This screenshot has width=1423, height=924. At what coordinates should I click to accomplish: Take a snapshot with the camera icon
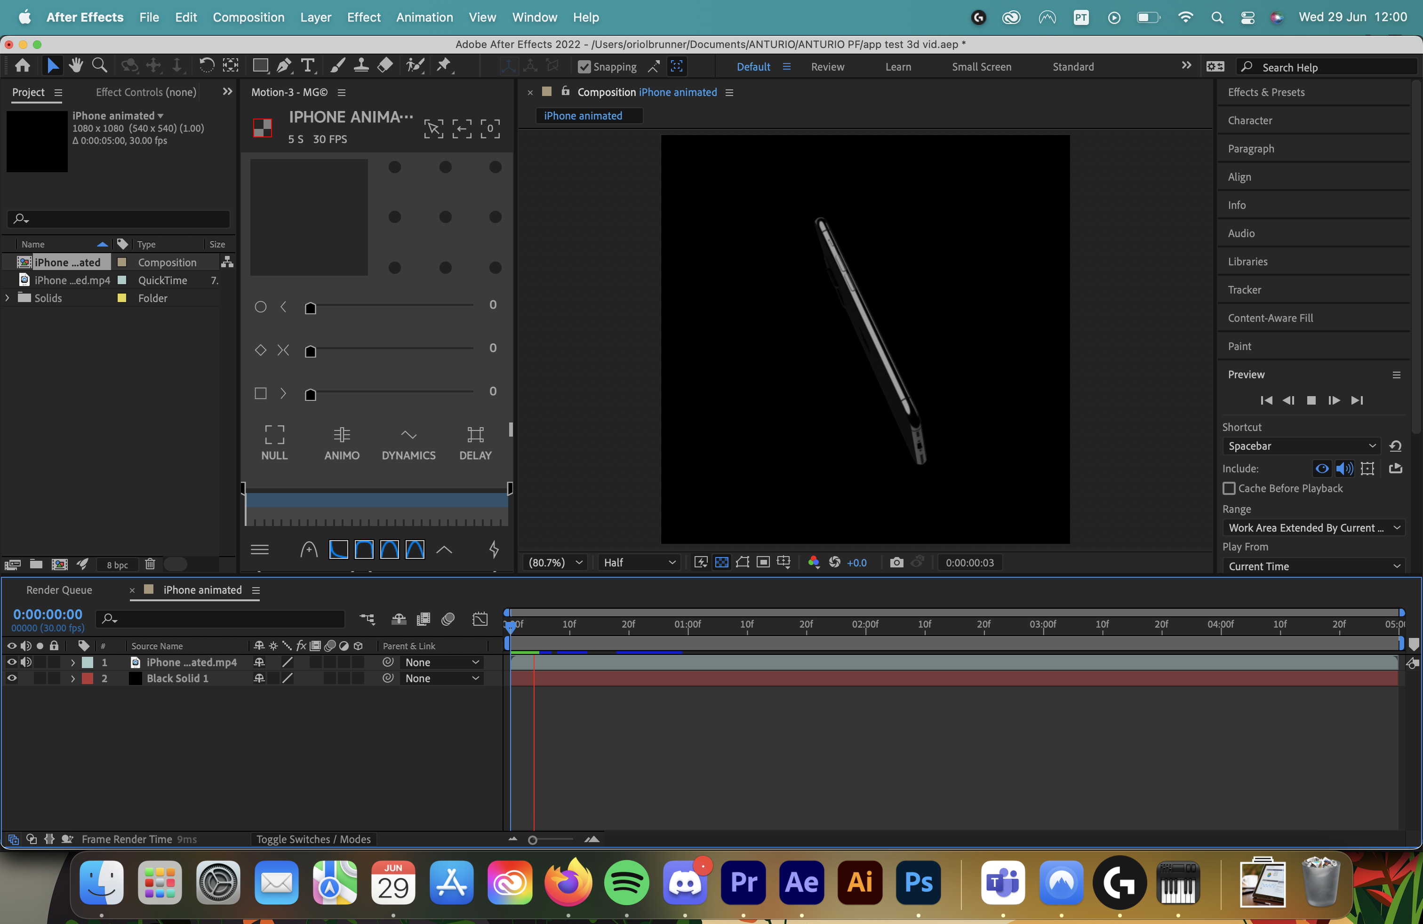click(x=897, y=562)
